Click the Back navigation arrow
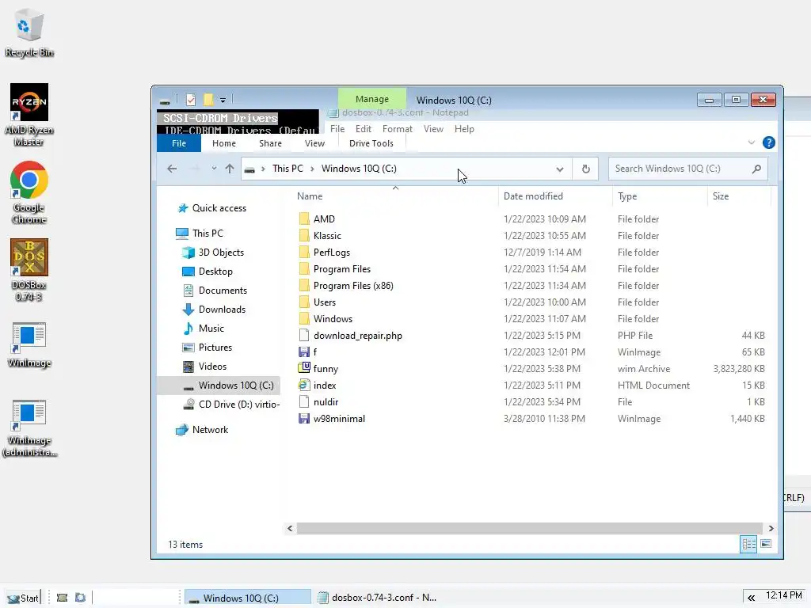The image size is (811, 608). 172,169
